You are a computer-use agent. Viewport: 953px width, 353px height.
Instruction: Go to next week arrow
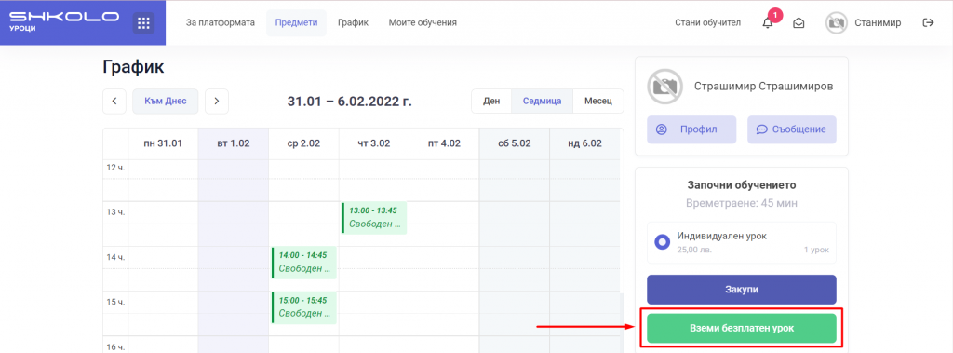pos(216,101)
